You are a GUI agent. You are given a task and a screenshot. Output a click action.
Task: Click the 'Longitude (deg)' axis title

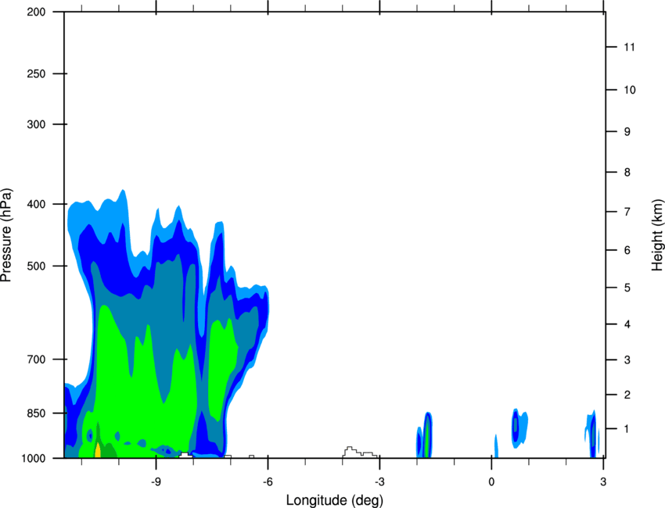pyautogui.click(x=335, y=500)
